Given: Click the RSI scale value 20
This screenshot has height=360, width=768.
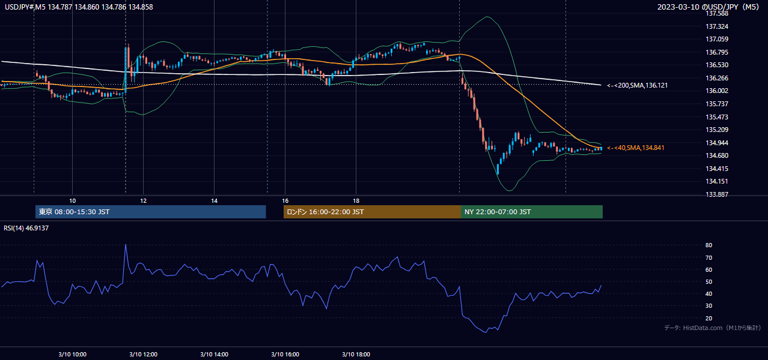Looking at the screenshot, I should 709,318.
